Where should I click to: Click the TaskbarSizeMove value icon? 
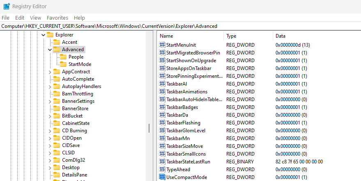162,146
